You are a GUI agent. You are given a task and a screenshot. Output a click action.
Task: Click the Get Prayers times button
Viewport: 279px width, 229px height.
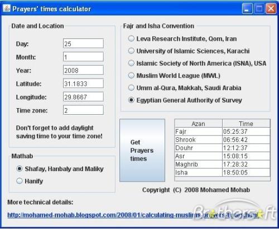[x=142, y=150]
